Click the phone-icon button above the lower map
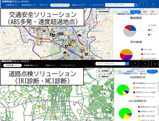Screen dimensions: 159x121 tap(103, 71)
